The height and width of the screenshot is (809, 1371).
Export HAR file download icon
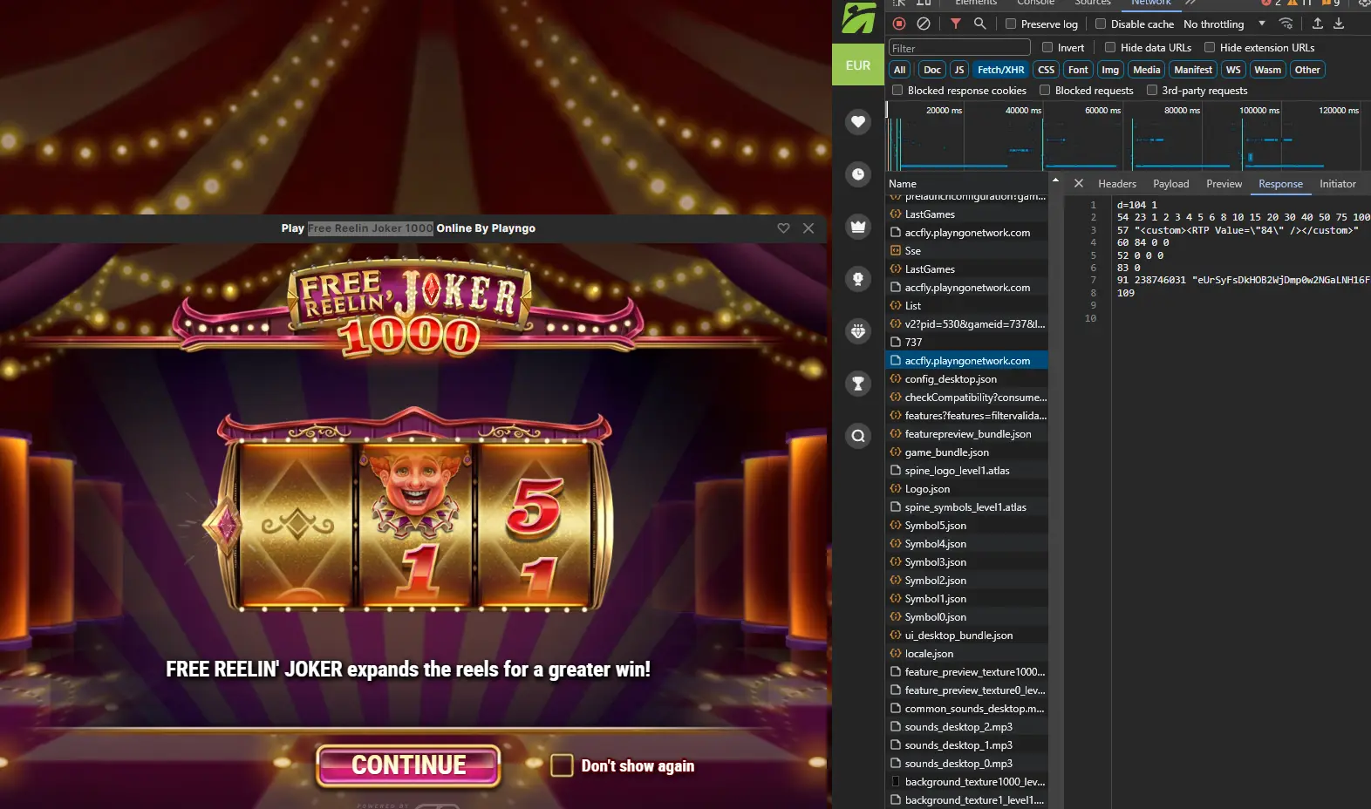click(1339, 24)
